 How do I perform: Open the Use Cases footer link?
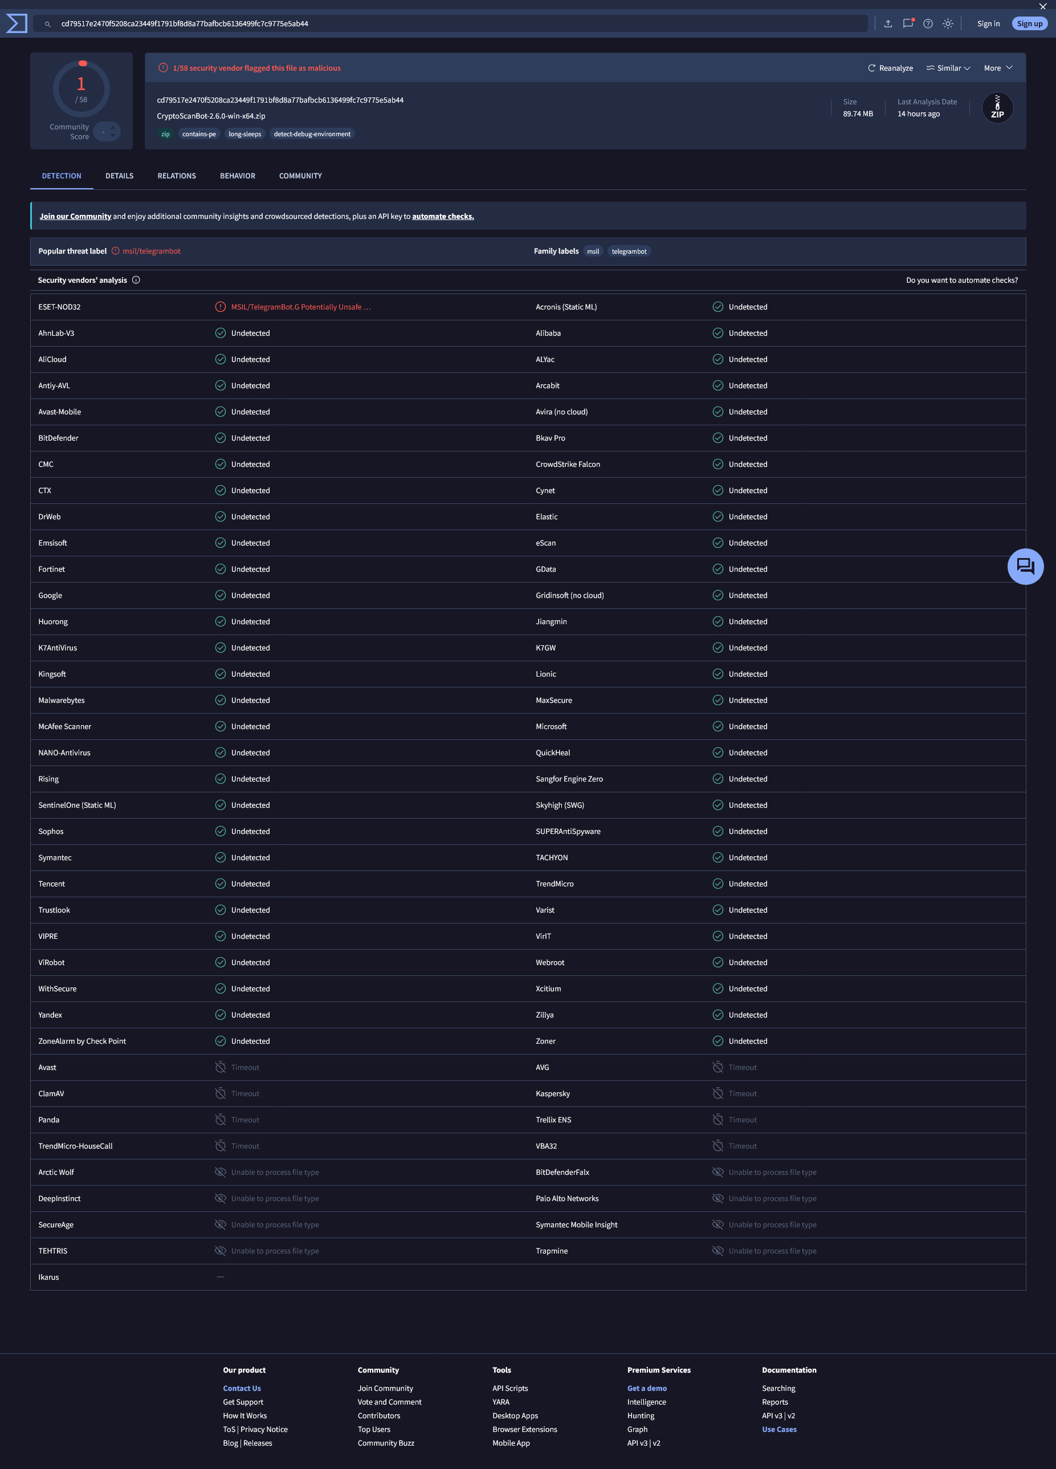pos(779,1429)
